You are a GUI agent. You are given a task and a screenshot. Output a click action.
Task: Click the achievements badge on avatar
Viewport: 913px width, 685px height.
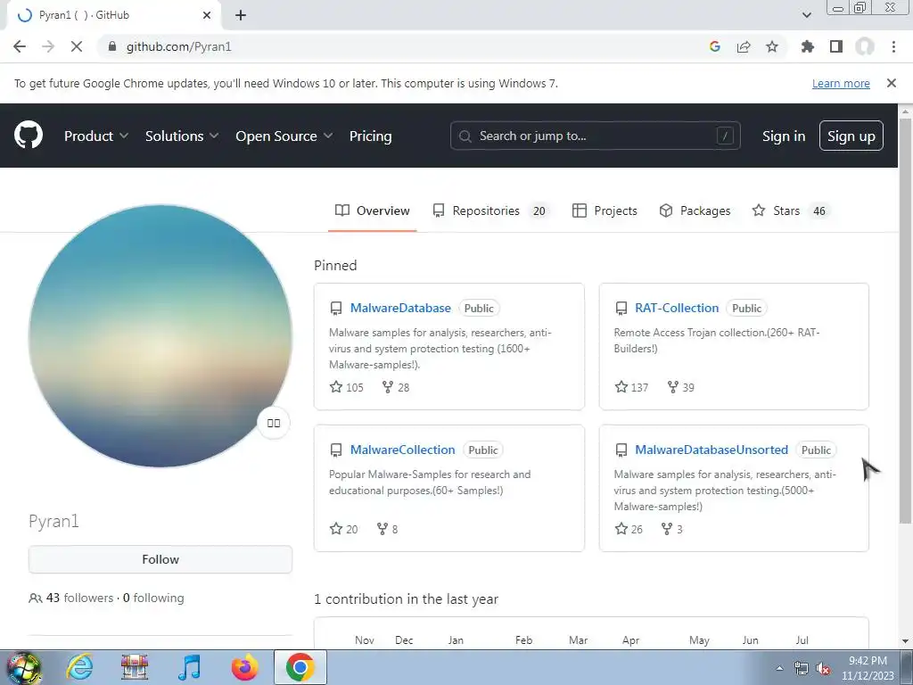274,423
